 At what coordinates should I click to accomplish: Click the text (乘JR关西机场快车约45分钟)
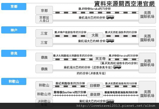pyautogui.click(x=119, y=63)
